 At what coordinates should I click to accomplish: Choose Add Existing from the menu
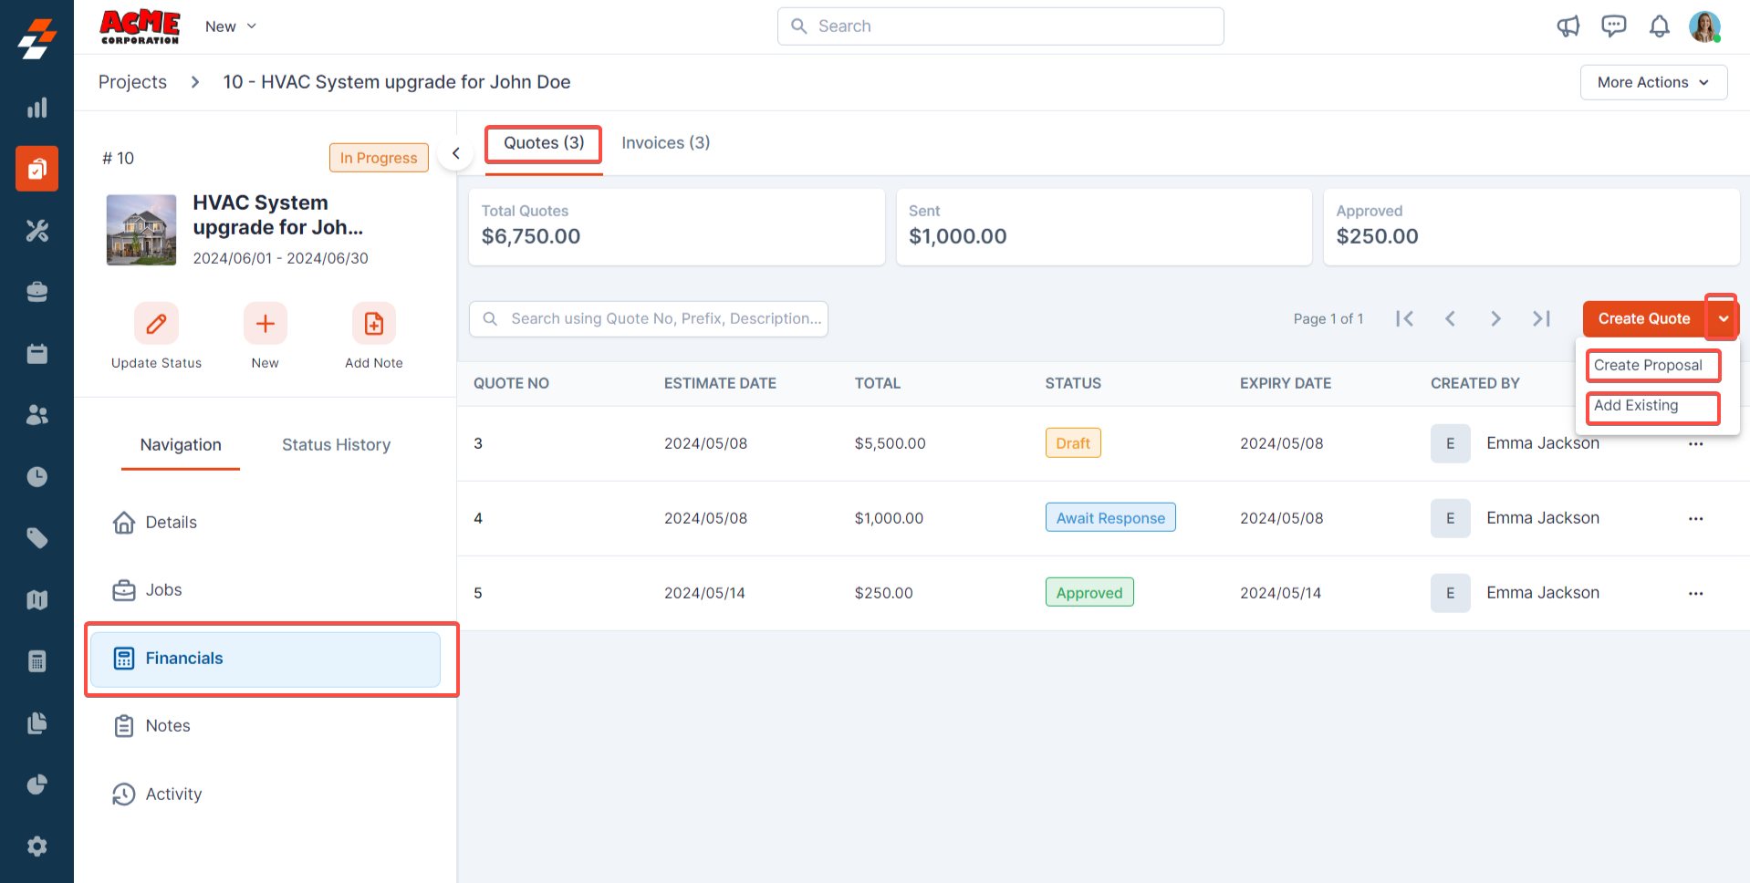pos(1651,407)
